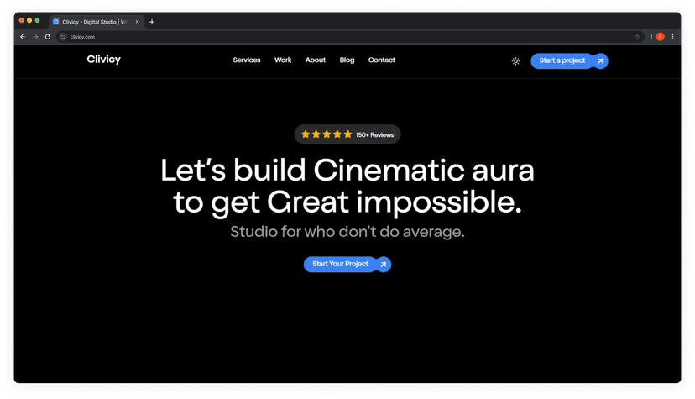Open the browser profile avatar
Viewport: 695px width, 399px height.
point(660,37)
